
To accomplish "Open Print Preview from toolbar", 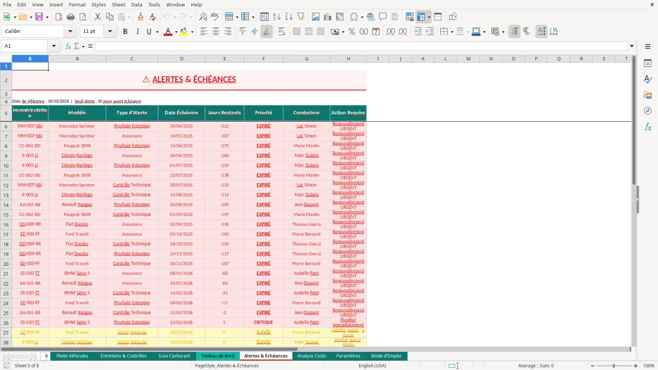I will coord(82,17).
